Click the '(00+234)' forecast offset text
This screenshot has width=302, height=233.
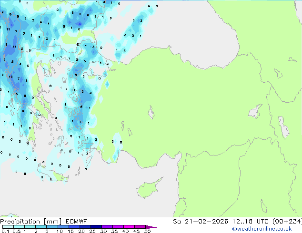[287, 222]
